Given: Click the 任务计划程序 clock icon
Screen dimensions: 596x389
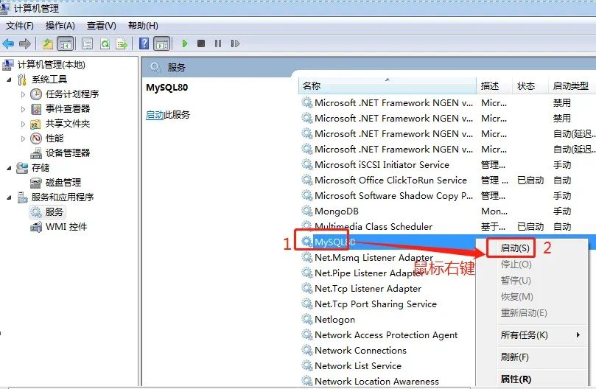Looking at the screenshot, I should click(36, 94).
